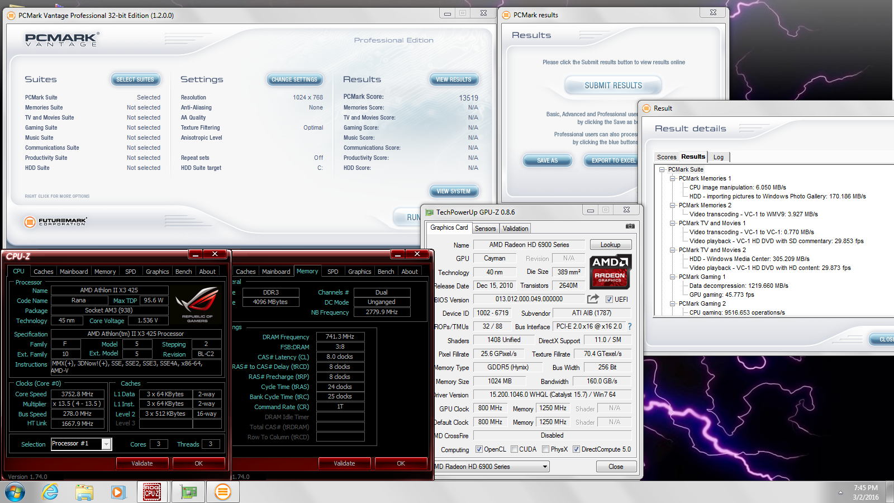Click the Futuremark Corporation logo
This screenshot has height=503, width=894.
coord(56,222)
